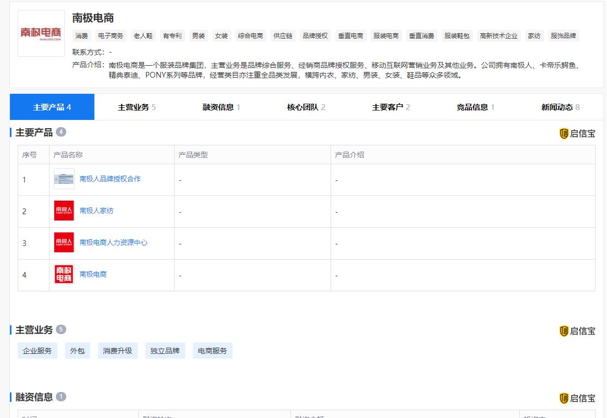Select the 融资信息 tab

pyautogui.click(x=219, y=106)
